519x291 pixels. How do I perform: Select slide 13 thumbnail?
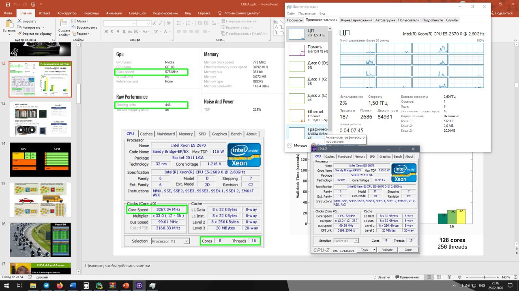[40, 119]
